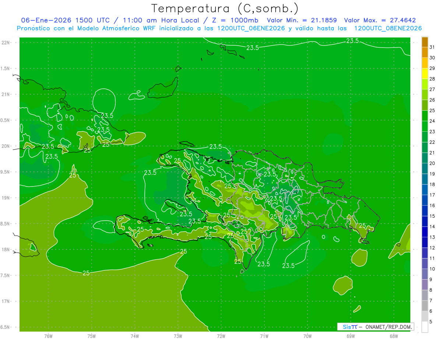The width and height of the screenshot is (442, 341).
Task: Click the legend value "15"
Action: pyautogui.click(x=432, y=216)
